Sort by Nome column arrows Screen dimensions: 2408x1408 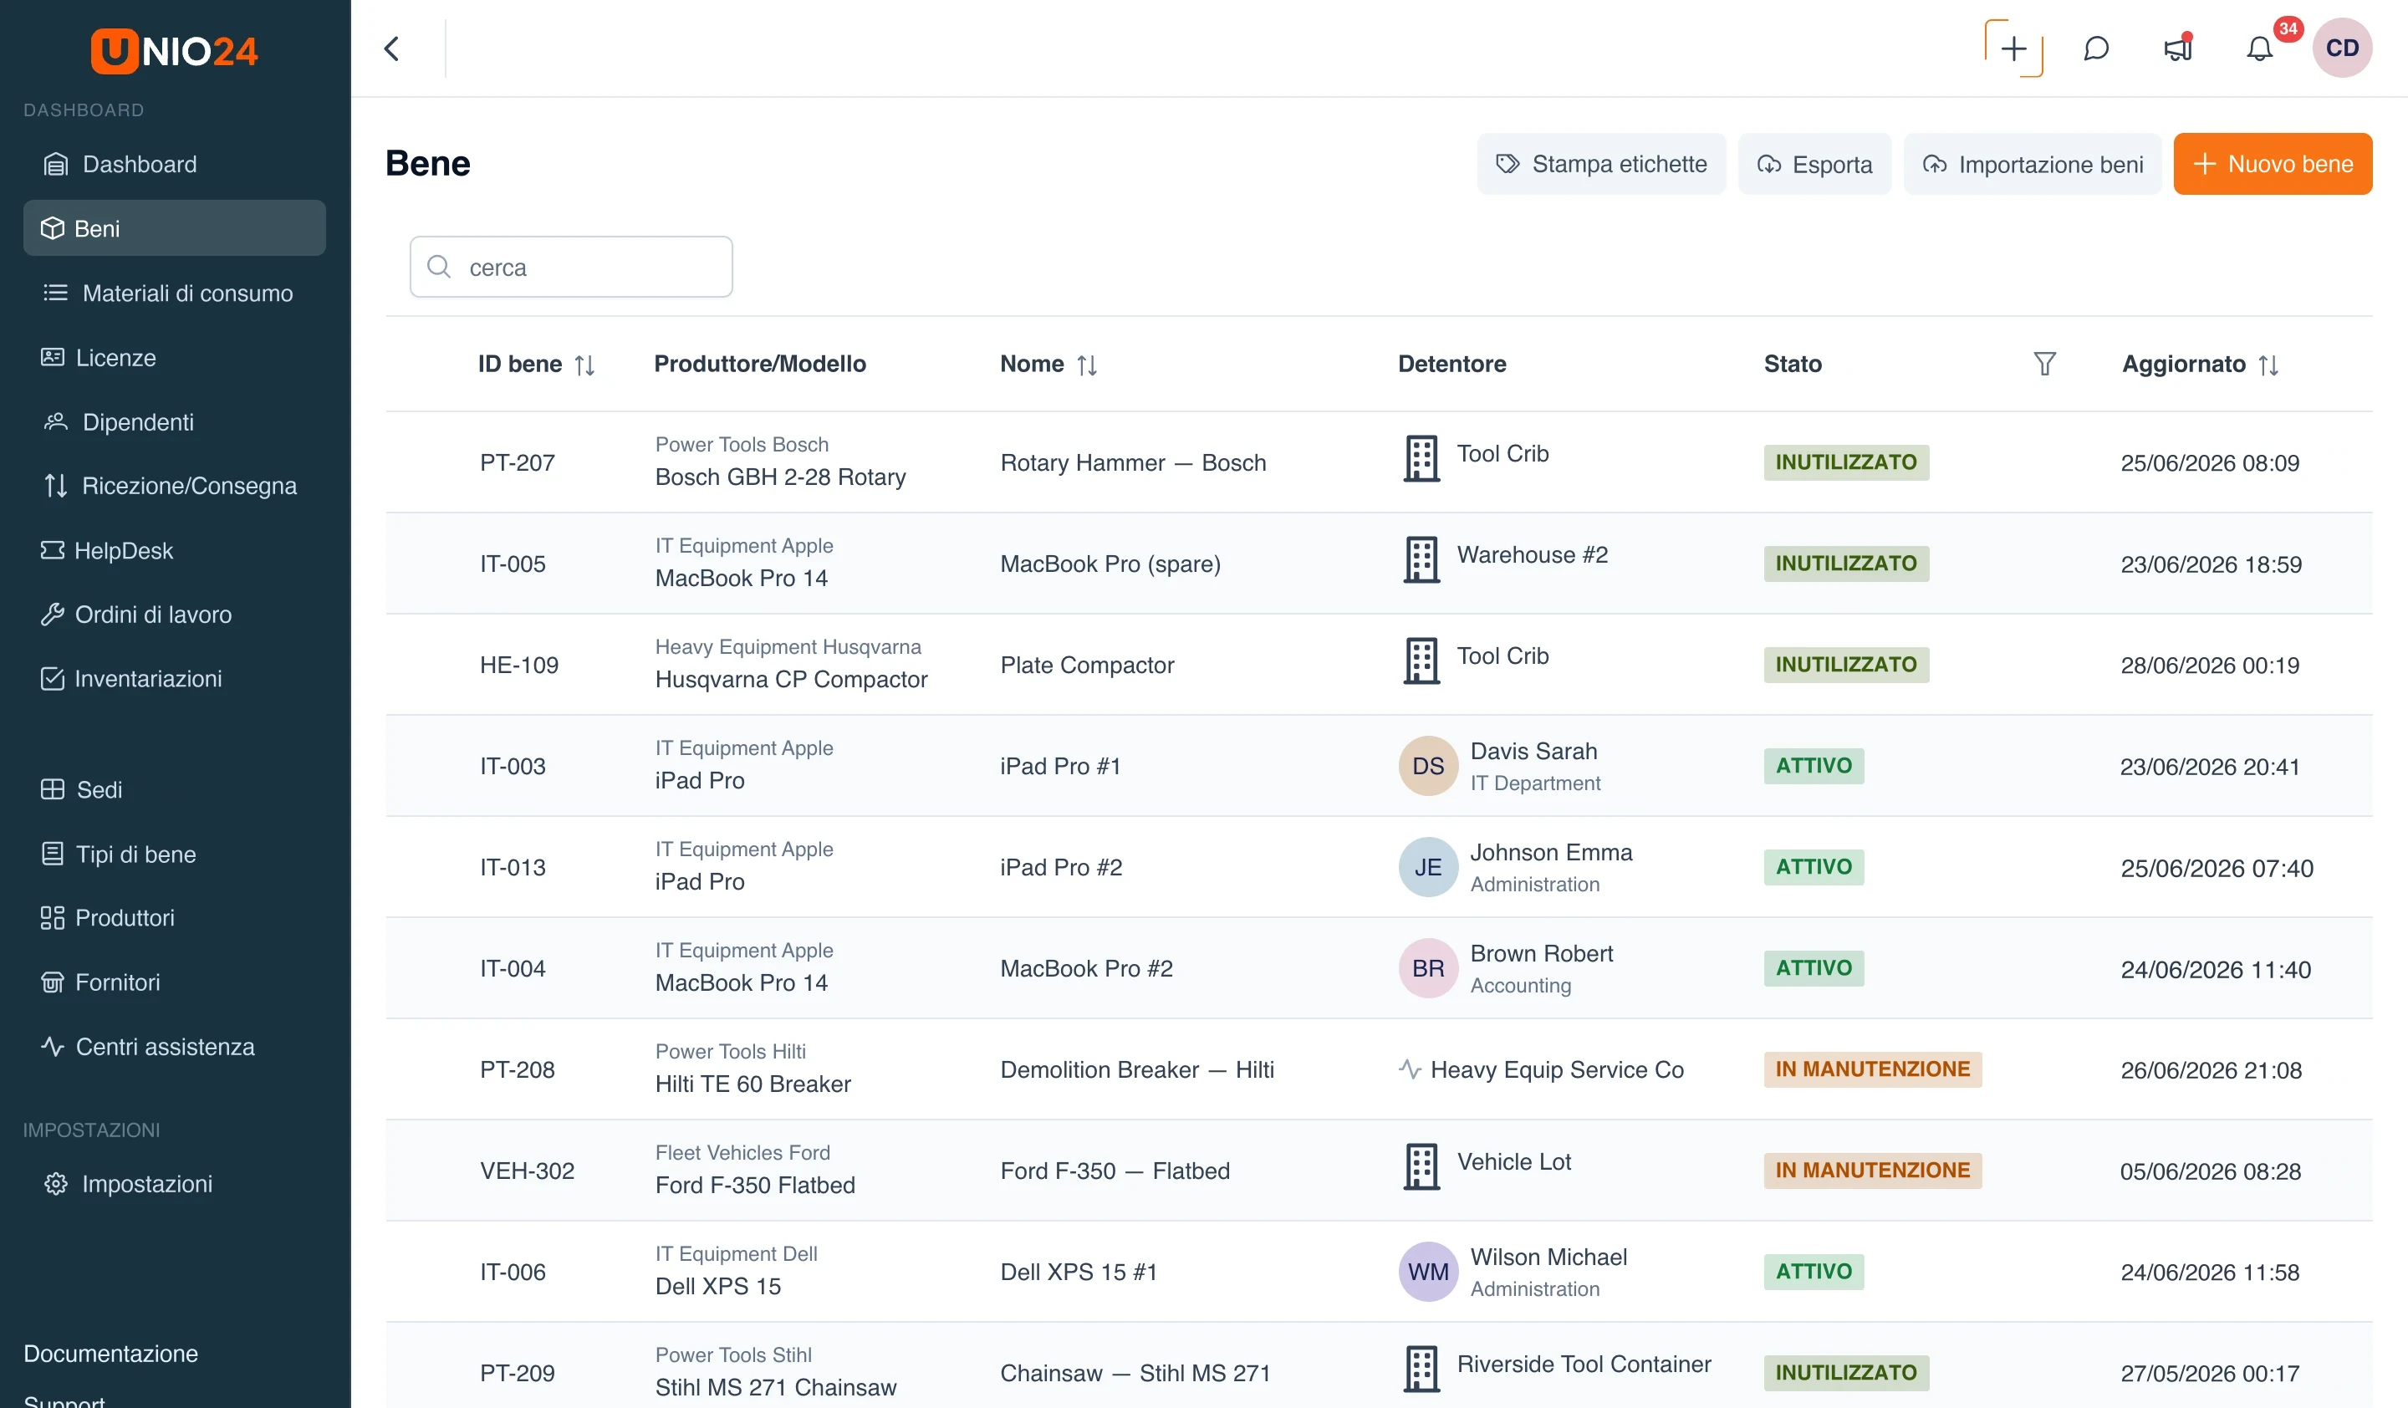[x=1086, y=365]
